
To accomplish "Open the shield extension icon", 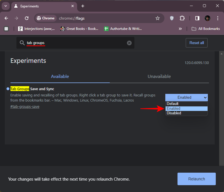I will (172, 18).
